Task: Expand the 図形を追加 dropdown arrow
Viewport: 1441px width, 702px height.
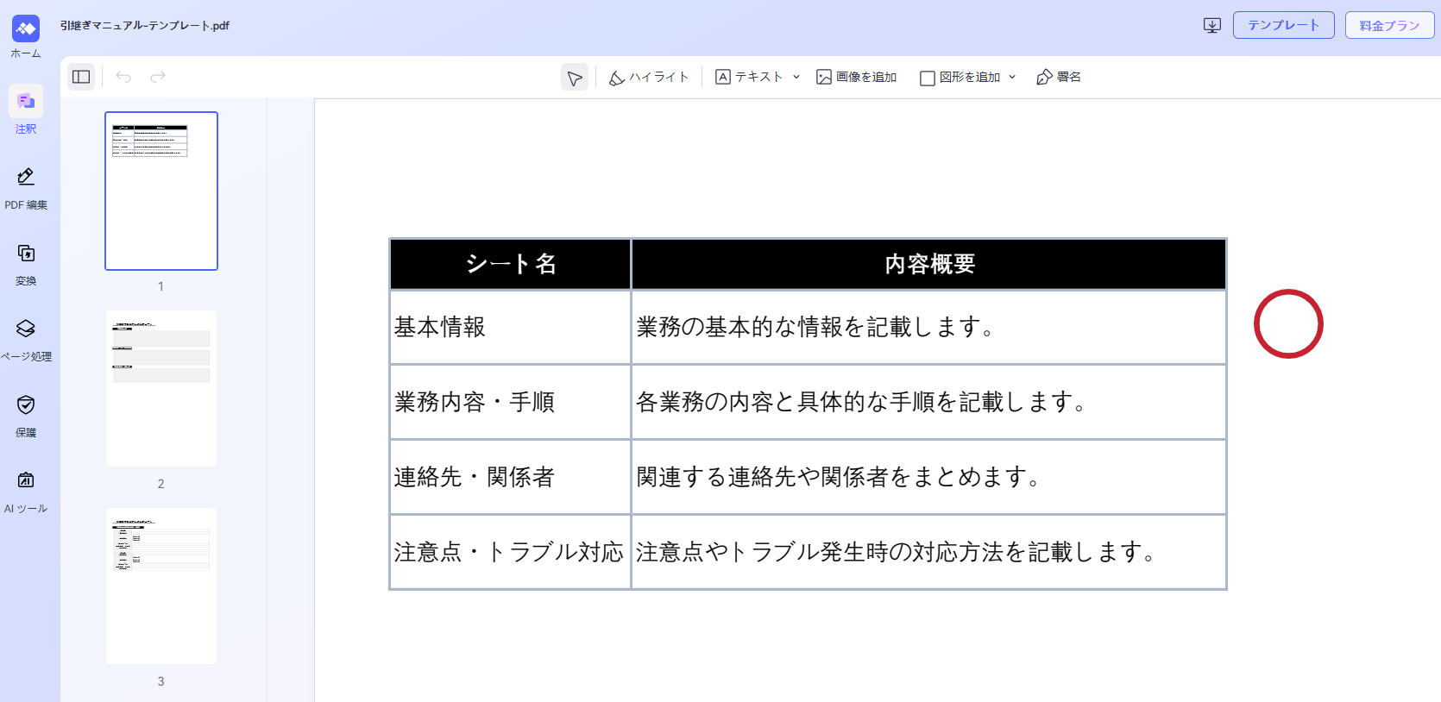Action: tap(1012, 77)
